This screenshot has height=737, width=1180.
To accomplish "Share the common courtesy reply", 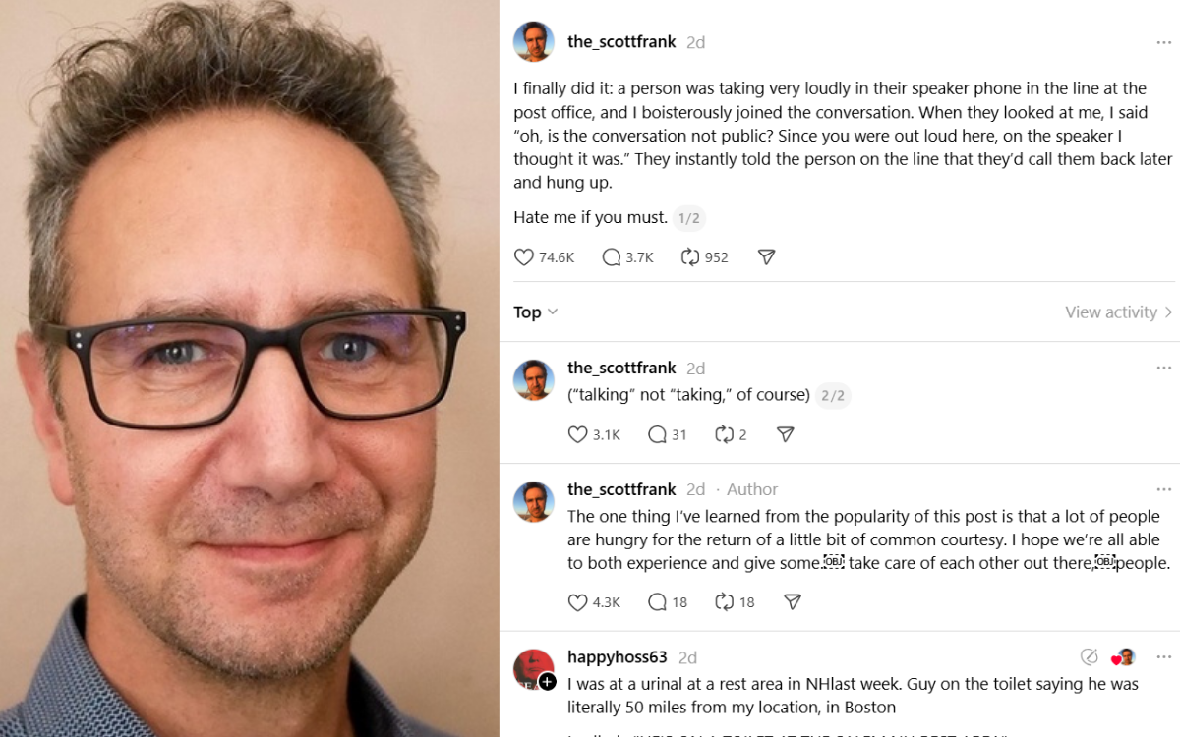I will tap(793, 602).
